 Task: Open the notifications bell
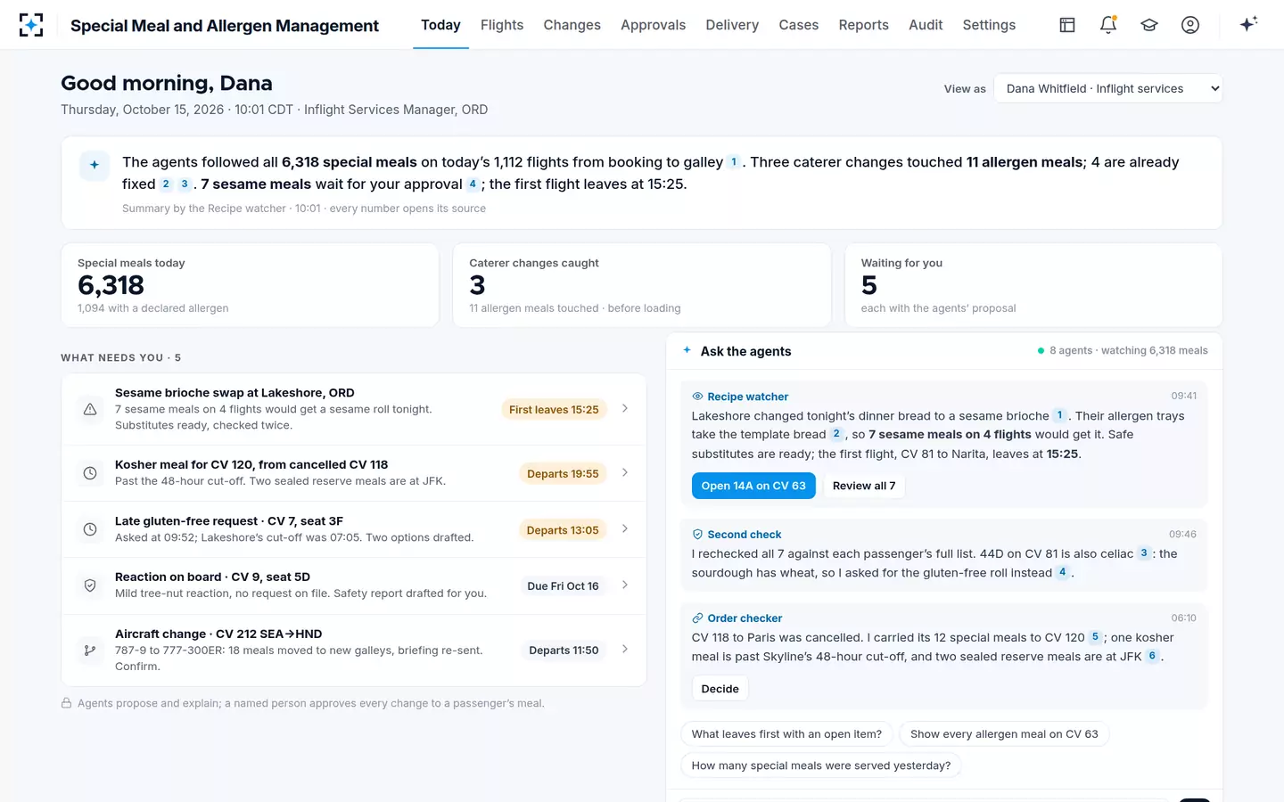point(1108,25)
